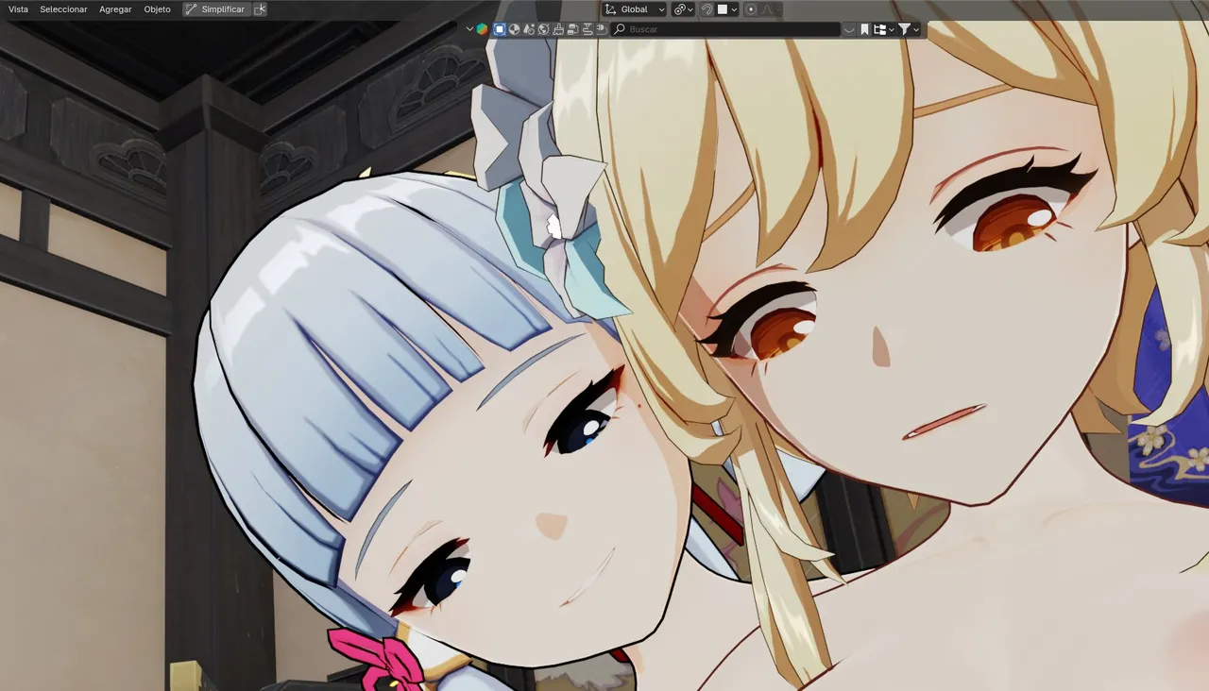Open the Agregar menu
1209x691 pixels.
(115, 9)
